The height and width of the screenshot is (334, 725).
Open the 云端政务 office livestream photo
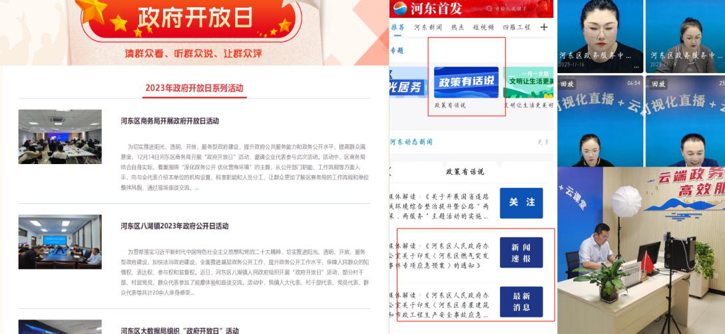pyautogui.click(x=641, y=250)
